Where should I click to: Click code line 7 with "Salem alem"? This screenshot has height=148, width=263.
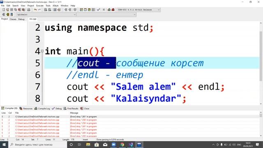point(145,87)
